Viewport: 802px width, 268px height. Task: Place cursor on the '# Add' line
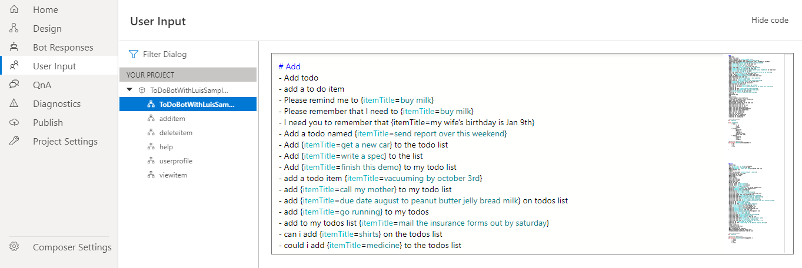coord(289,67)
